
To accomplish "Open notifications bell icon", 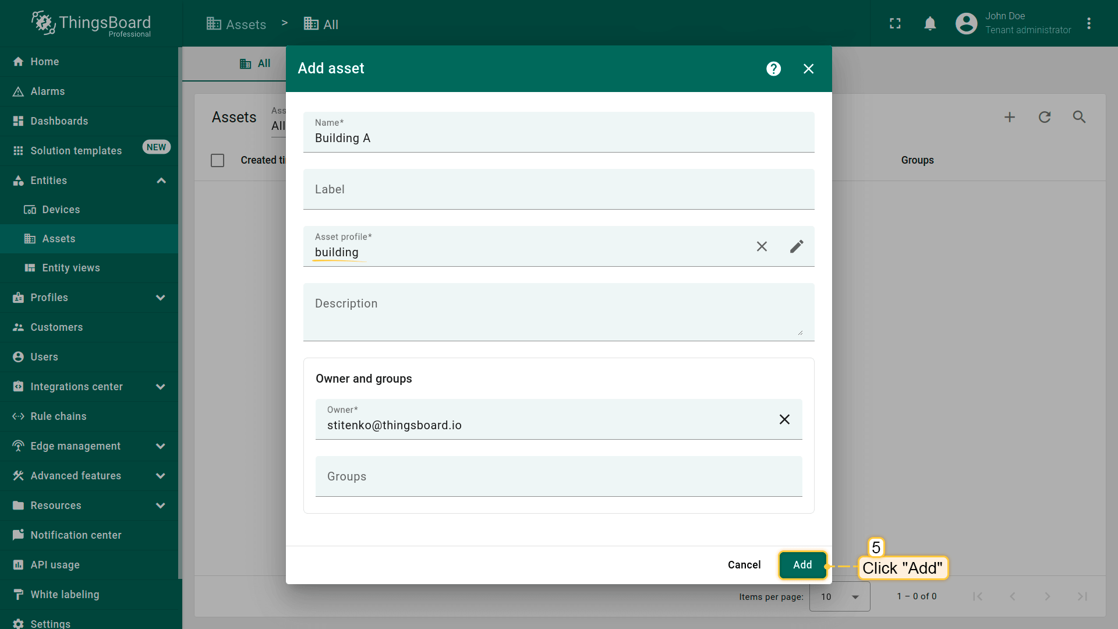I will [930, 23].
